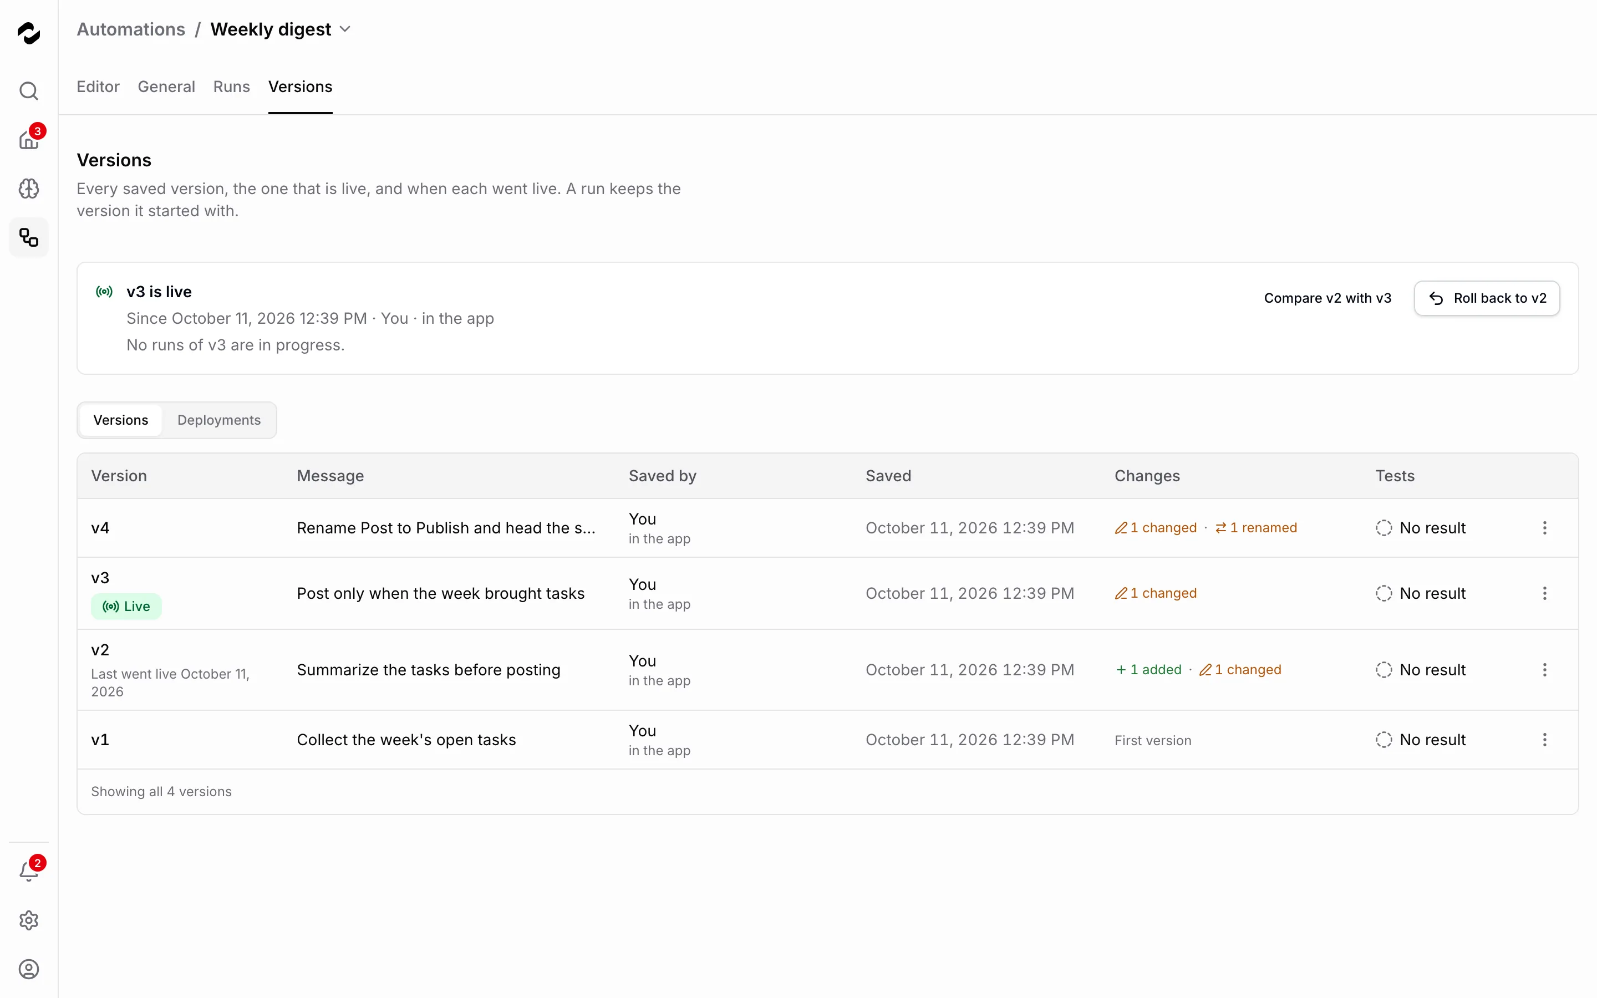Click the 'Showing all 4 versions' footer
Image resolution: width=1597 pixels, height=998 pixels.
161,791
